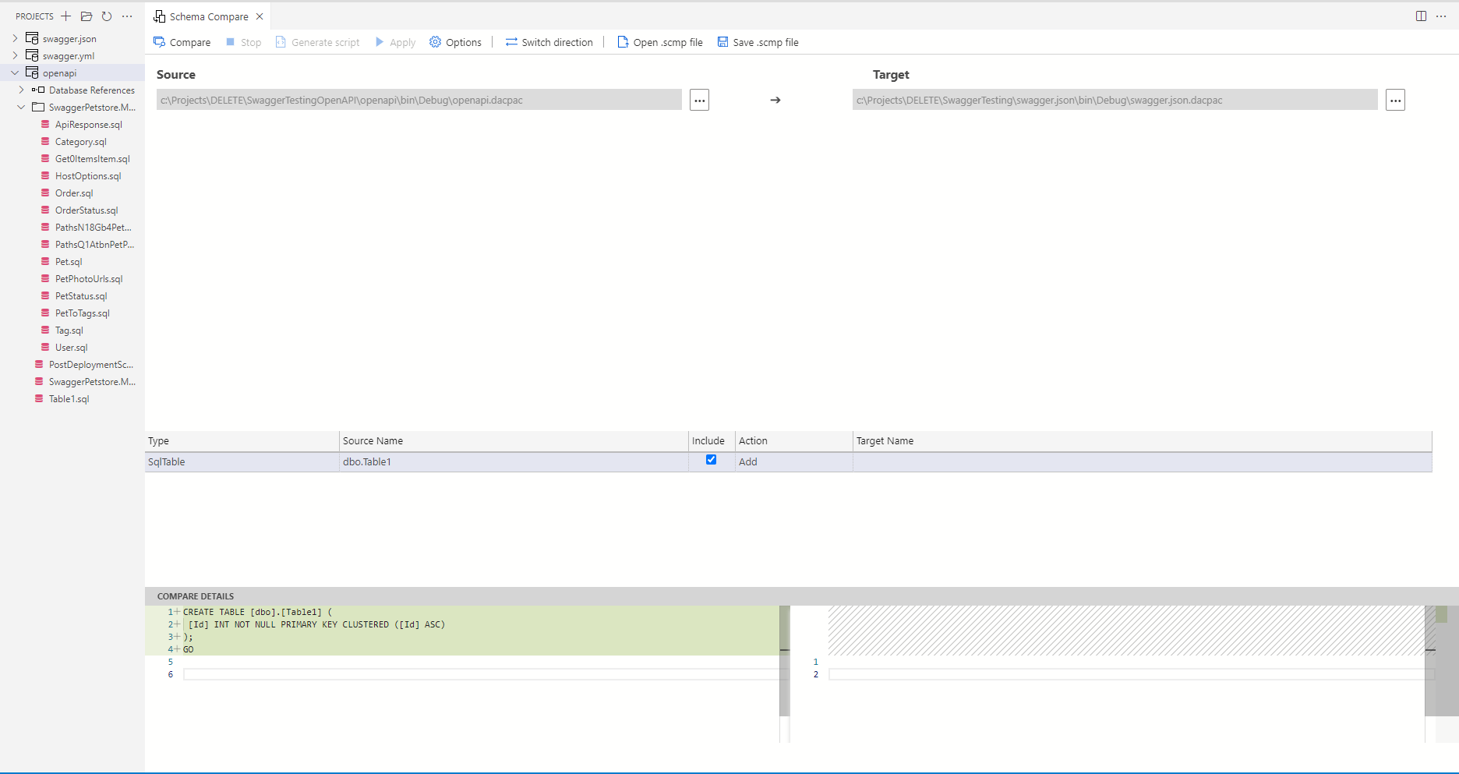Browse for the target dacpac file
This screenshot has height=774, width=1459.
(1395, 100)
